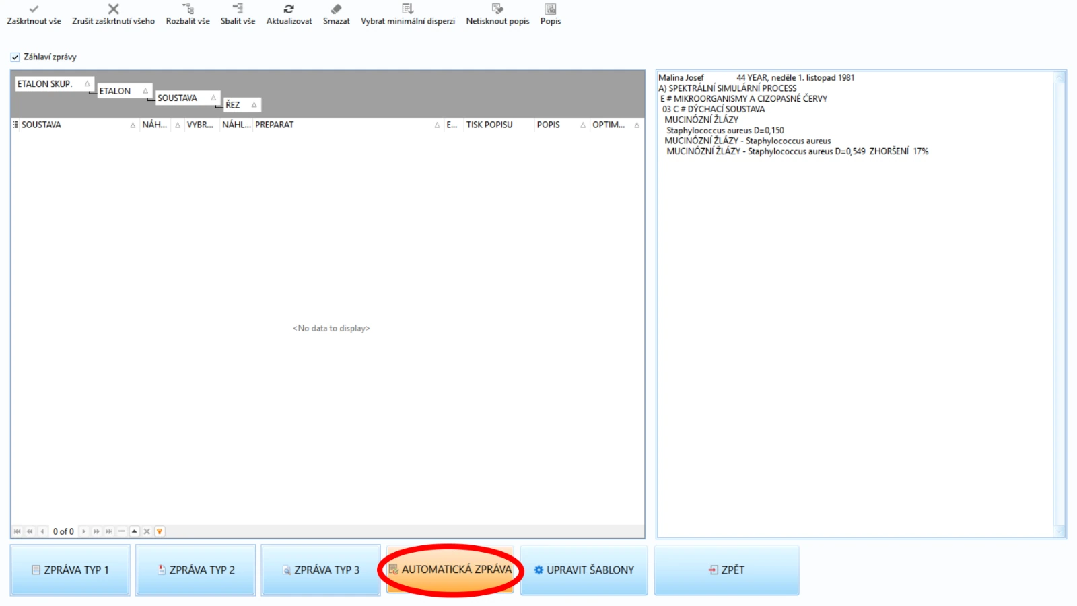Click the 'Malina Josef' line in report
1077x606 pixels.
[757, 77]
